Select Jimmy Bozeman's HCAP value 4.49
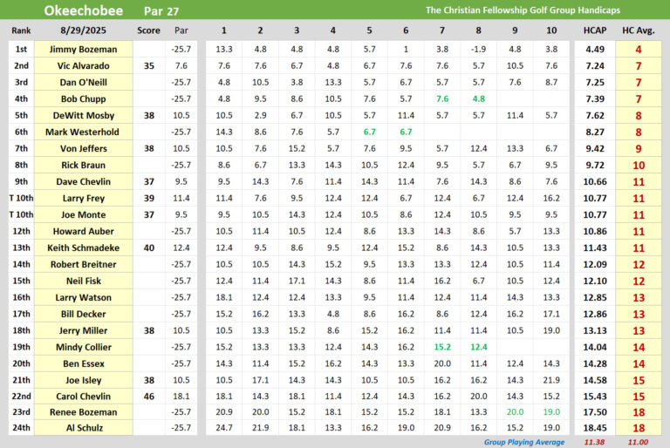Viewport: 670px width, 448px height. tap(595, 49)
